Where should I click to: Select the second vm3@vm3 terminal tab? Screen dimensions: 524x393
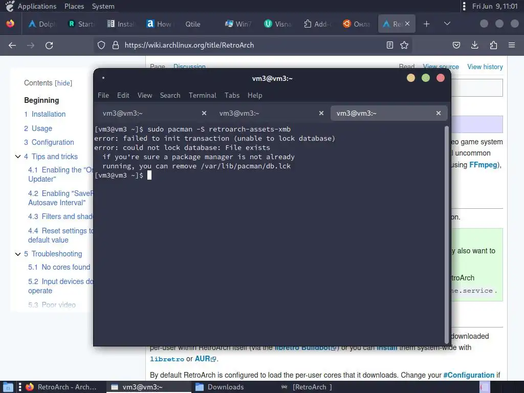click(x=271, y=113)
